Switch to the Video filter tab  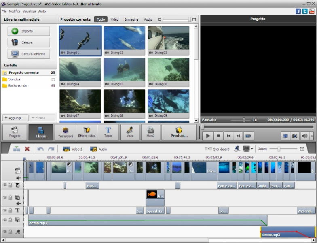pyautogui.click(x=114, y=19)
